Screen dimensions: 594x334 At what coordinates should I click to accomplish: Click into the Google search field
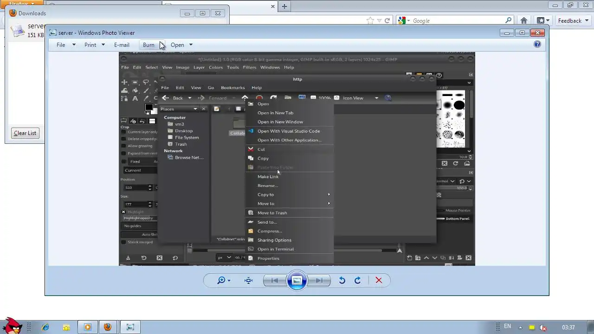tap(458, 20)
